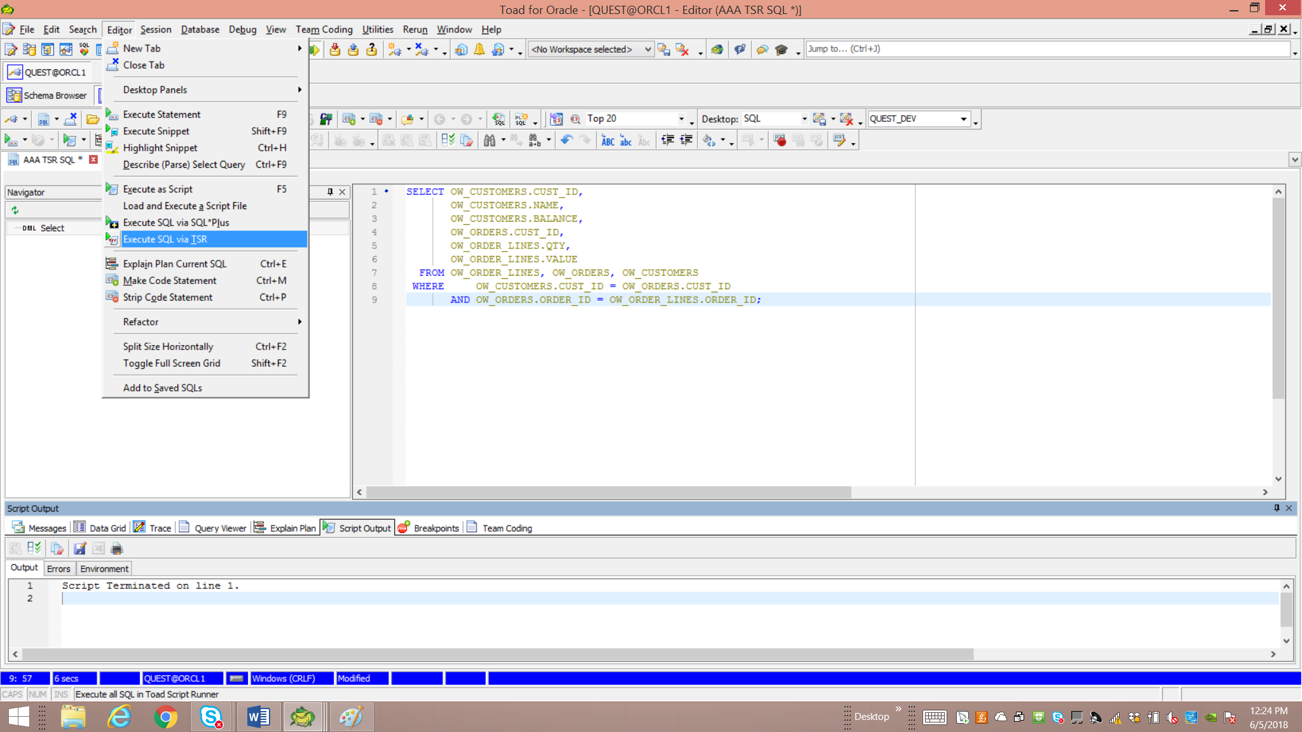1302x732 pixels.
Task: Click the blue Undo arrow icon
Action: pyautogui.click(x=566, y=140)
